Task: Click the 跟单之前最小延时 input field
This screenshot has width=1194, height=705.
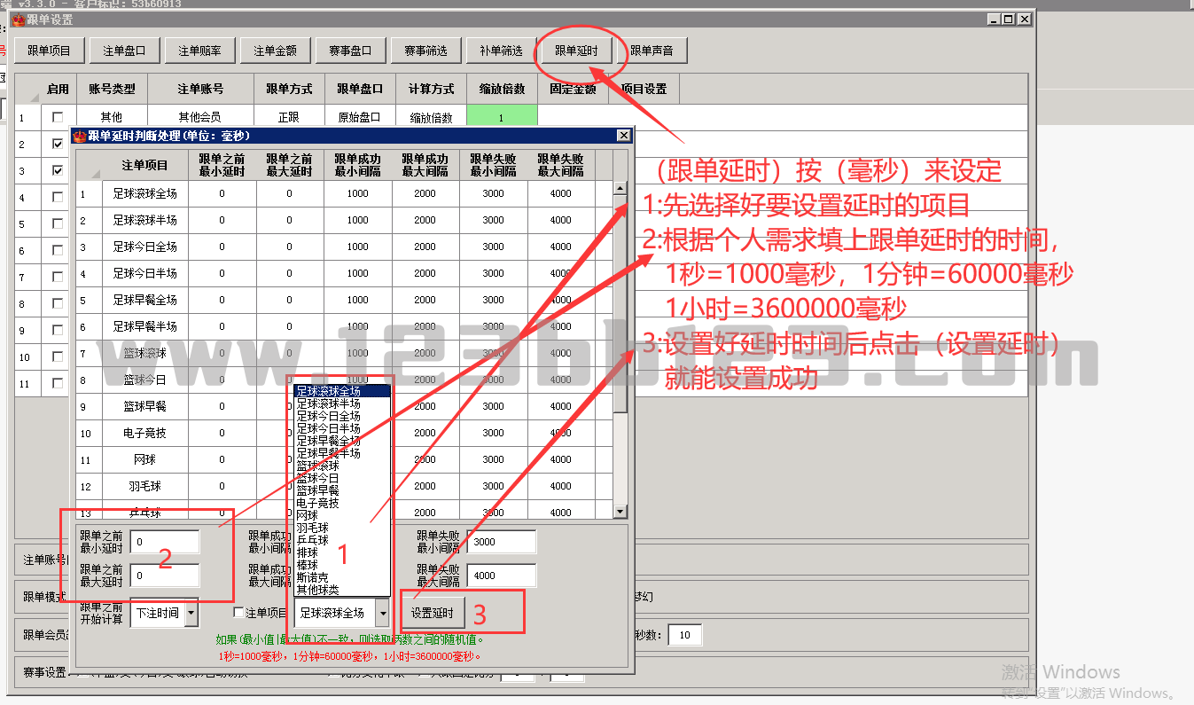Action: click(x=164, y=542)
